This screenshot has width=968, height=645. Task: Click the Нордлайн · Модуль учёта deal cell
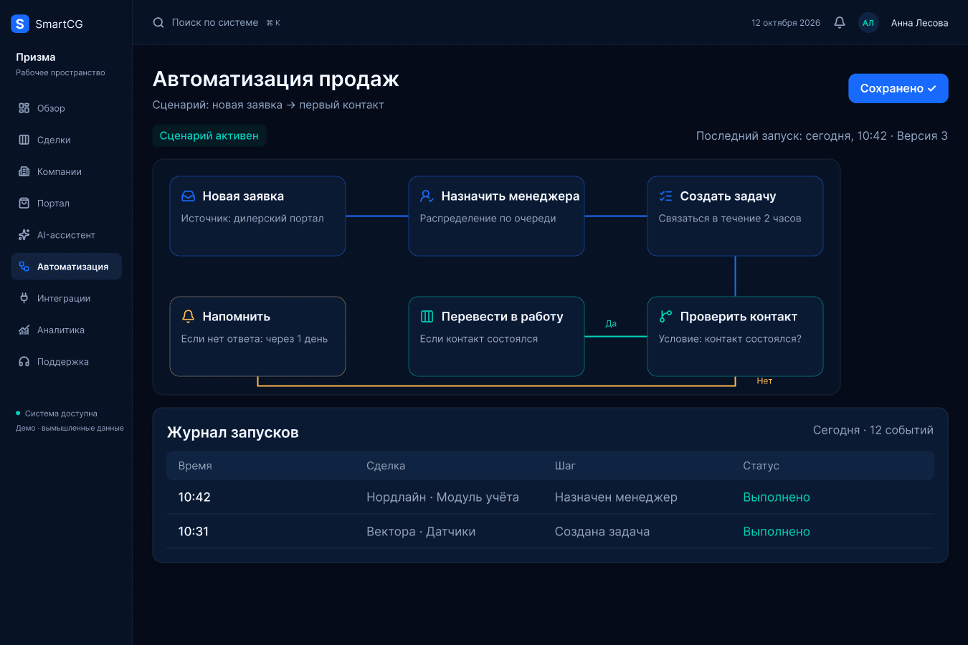(x=442, y=497)
